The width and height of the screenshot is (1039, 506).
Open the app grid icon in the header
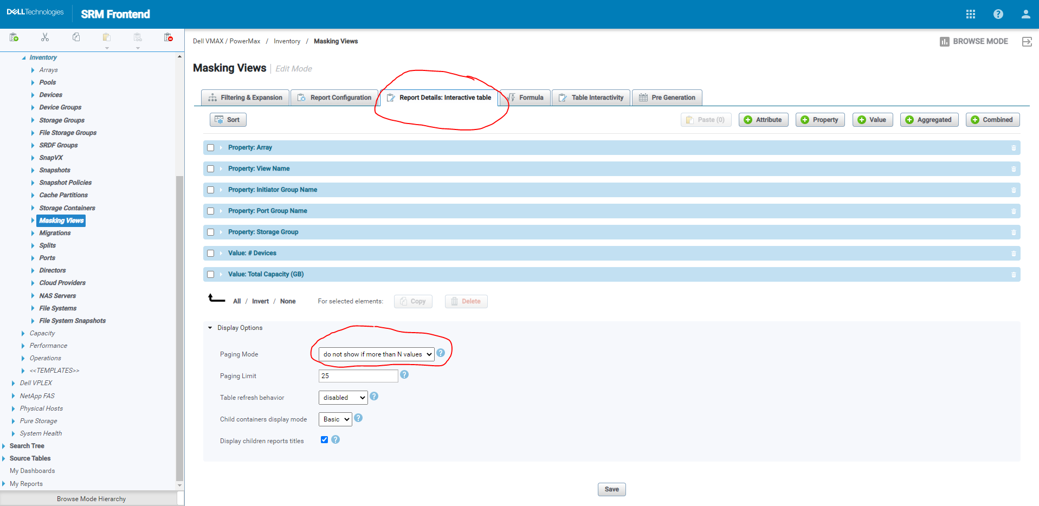(970, 14)
